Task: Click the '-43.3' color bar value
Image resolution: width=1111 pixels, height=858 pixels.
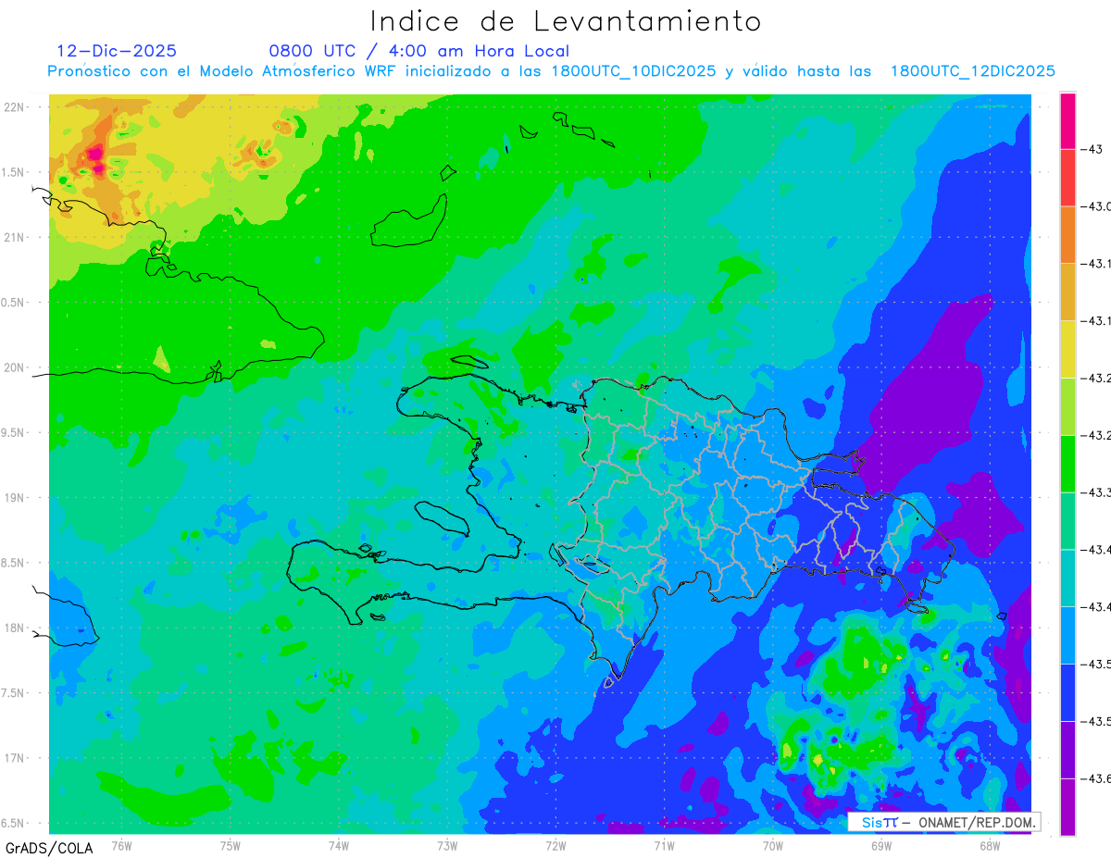Action: coord(1096,492)
